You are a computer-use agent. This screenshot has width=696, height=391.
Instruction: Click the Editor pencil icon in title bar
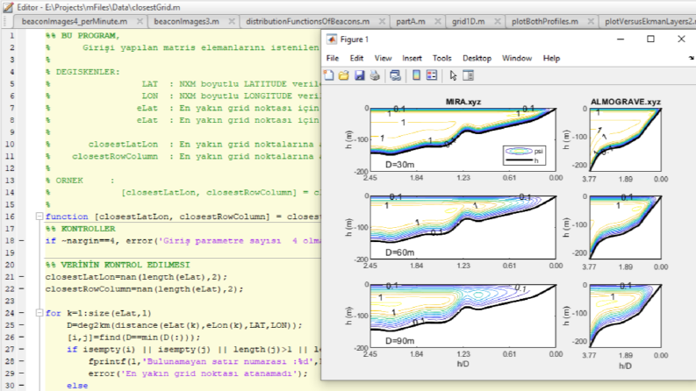click(8, 7)
